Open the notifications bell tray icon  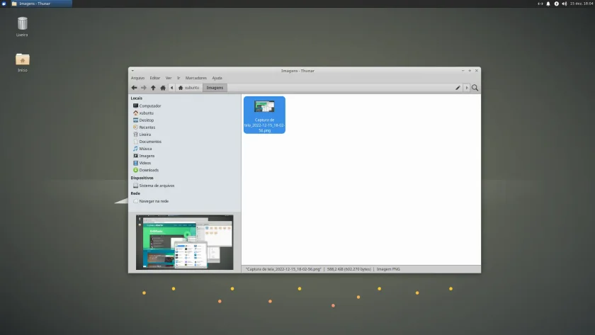pyautogui.click(x=548, y=4)
